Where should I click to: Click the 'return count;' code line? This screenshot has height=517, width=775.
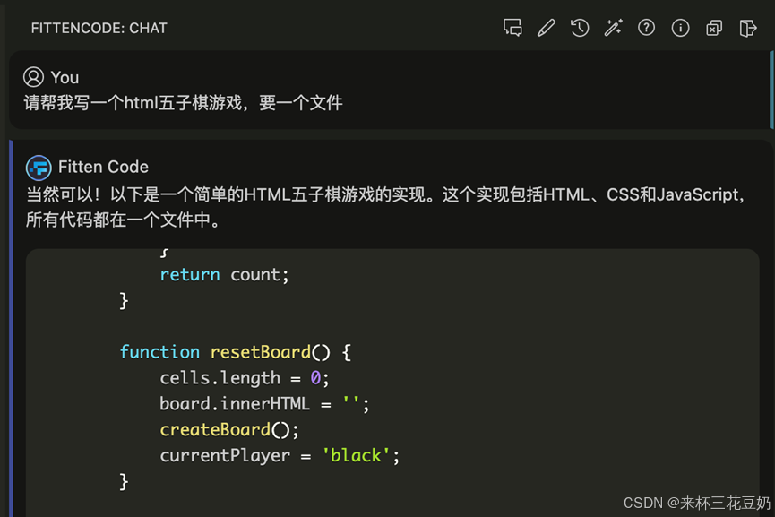point(224,275)
